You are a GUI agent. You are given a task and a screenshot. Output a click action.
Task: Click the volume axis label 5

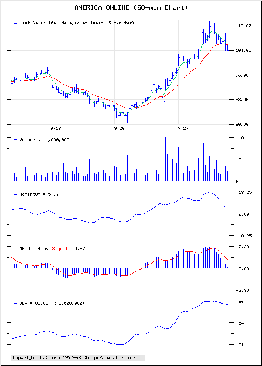point(240,160)
